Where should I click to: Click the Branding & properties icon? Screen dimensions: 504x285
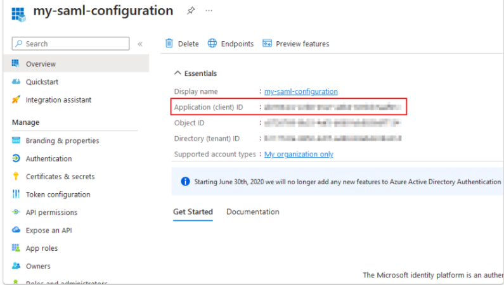(16, 140)
